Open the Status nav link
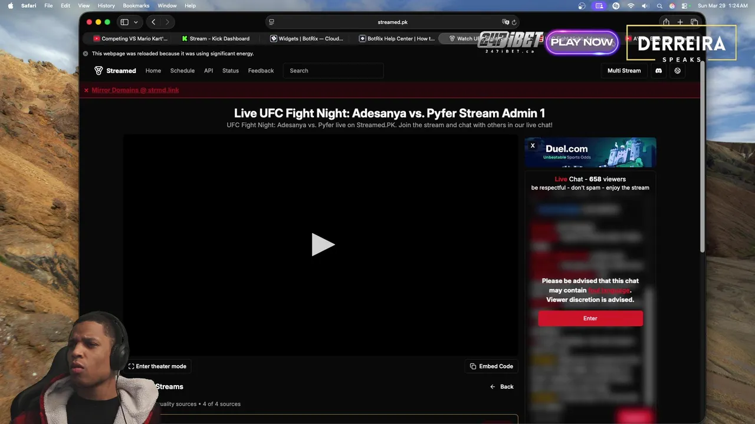 231,71
